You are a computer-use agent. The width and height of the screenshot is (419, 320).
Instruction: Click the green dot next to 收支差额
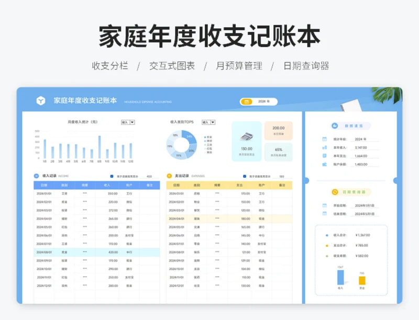click(x=326, y=256)
